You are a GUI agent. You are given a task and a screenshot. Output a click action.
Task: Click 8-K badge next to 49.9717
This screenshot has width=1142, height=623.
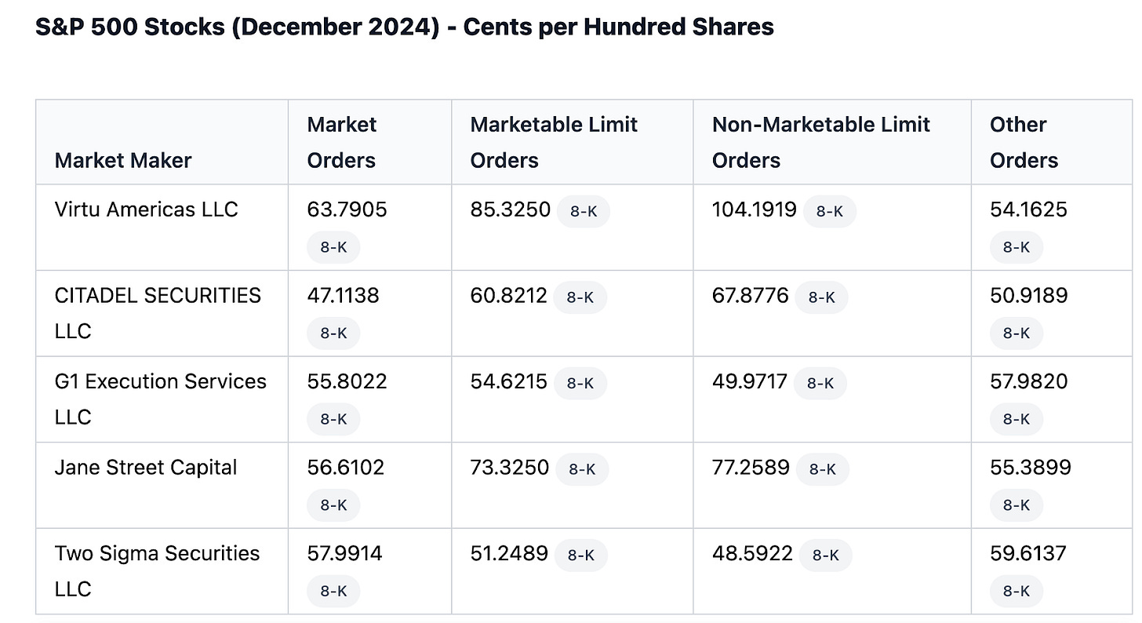coord(820,383)
